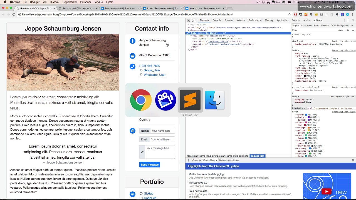Bookmark this page with the star icon

tap(289, 14)
